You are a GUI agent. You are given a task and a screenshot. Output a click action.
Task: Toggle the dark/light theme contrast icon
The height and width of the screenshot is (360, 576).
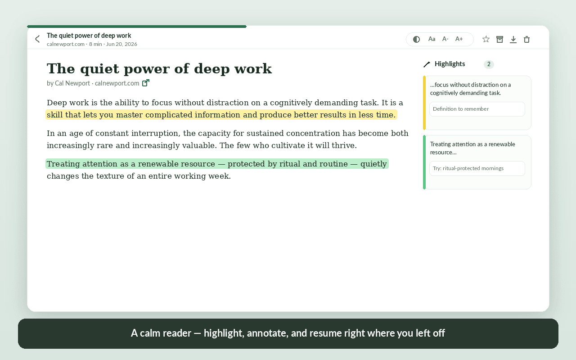pos(417,39)
